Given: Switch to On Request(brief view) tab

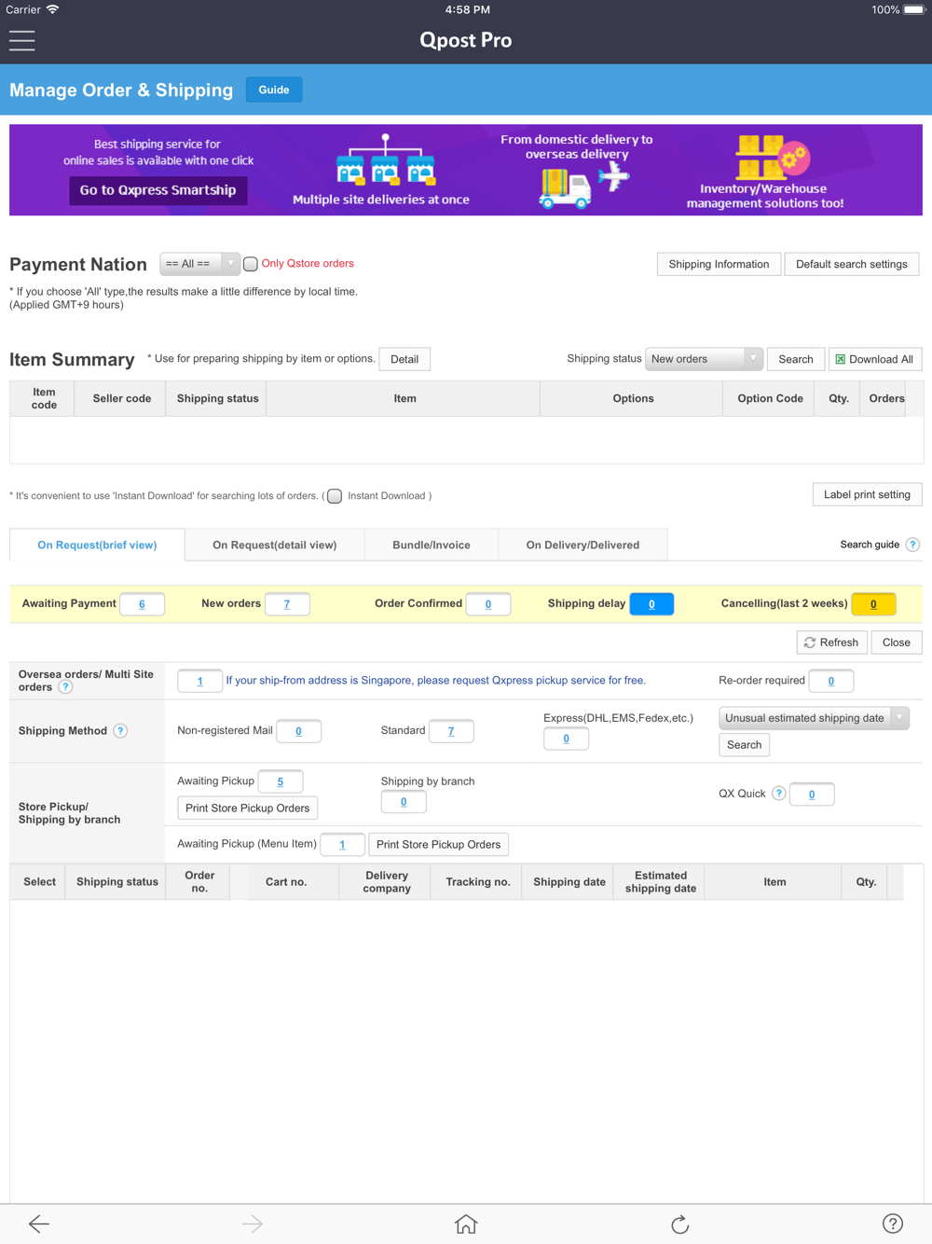Looking at the screenshot, I should coord(97,545).
